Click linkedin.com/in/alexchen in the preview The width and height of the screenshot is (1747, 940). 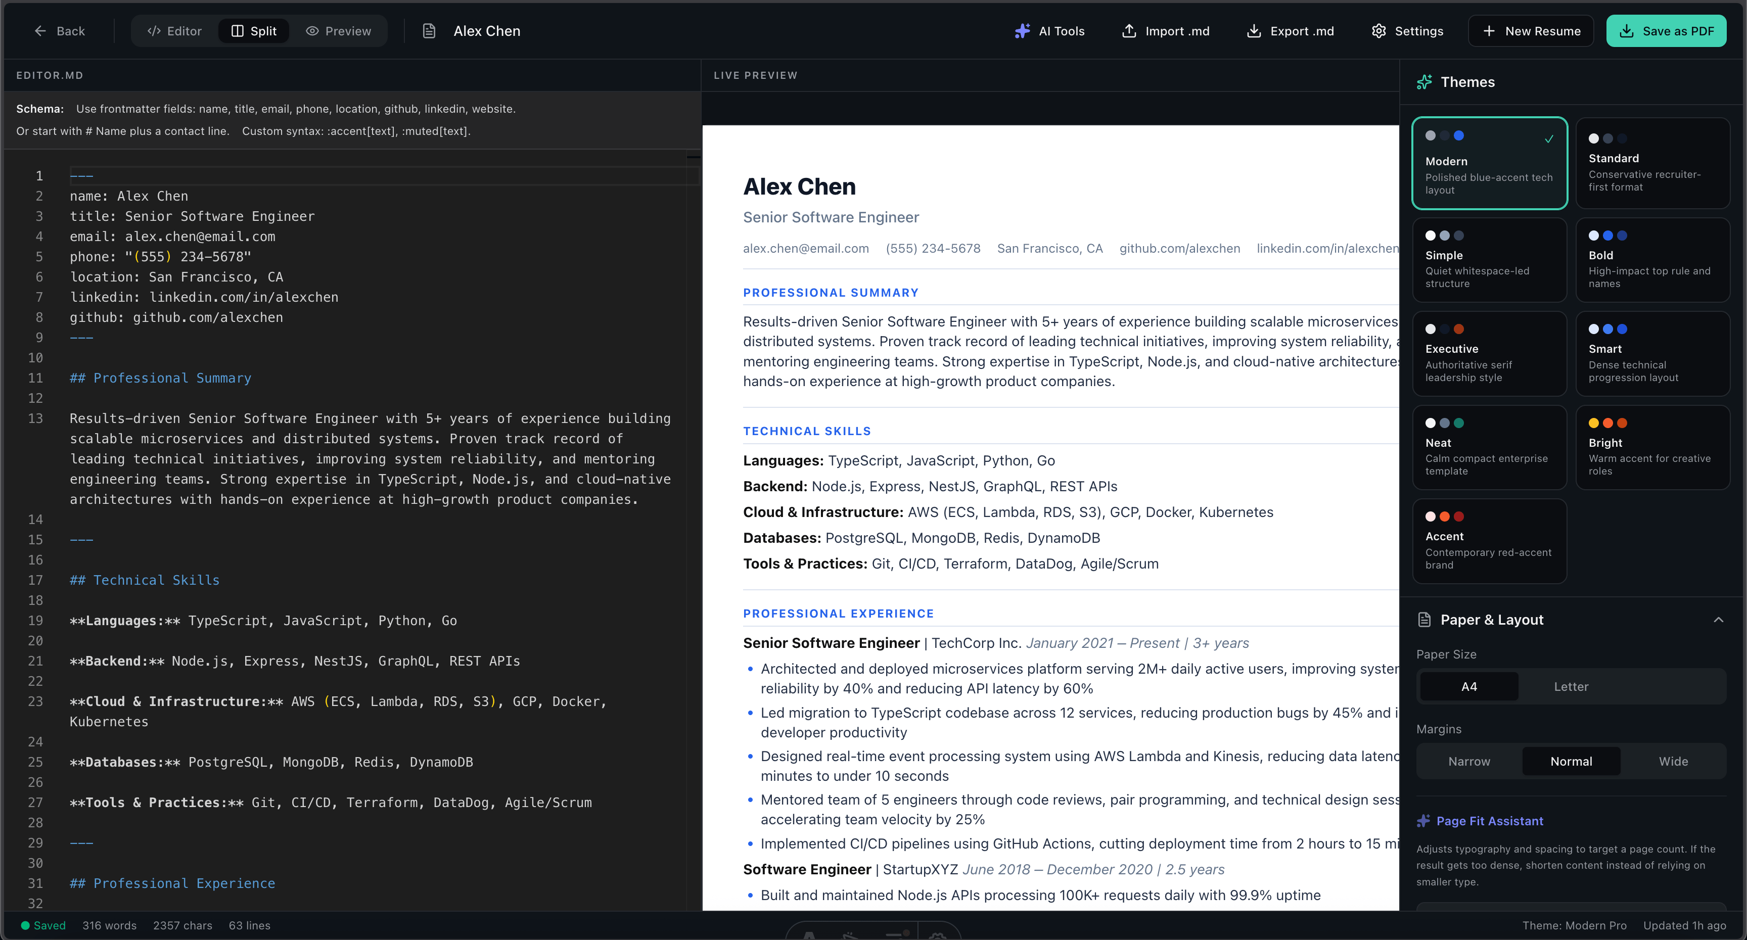coord(1327,248)
